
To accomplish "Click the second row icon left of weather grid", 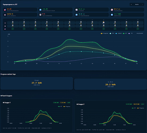I will 5,26.
